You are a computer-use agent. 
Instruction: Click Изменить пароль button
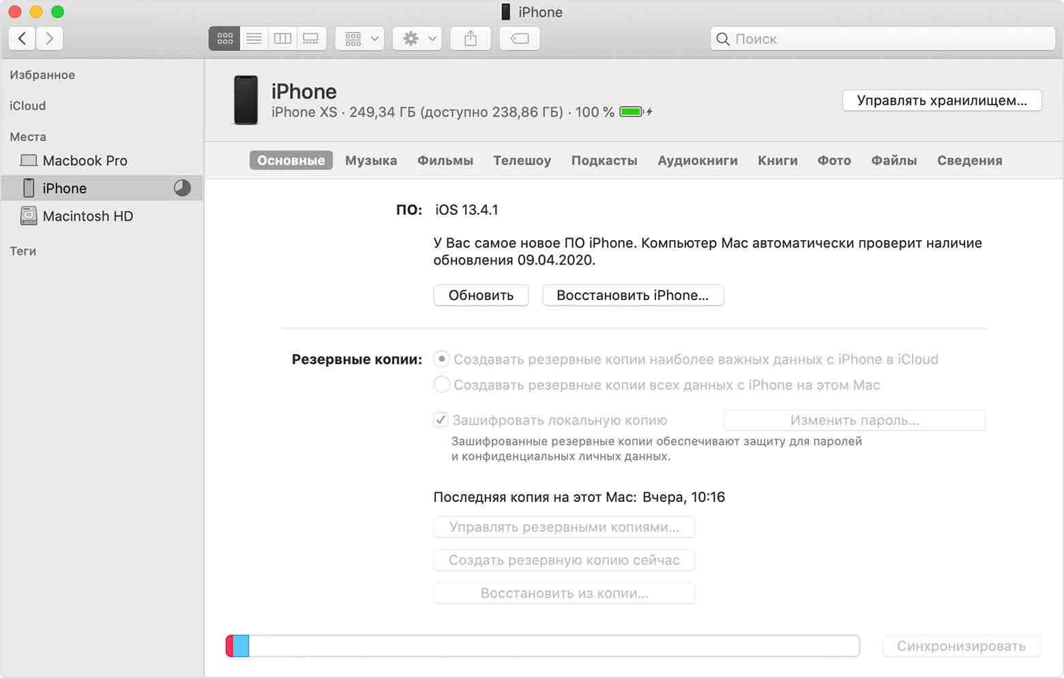pyautogui.click(x=855, y=420)
